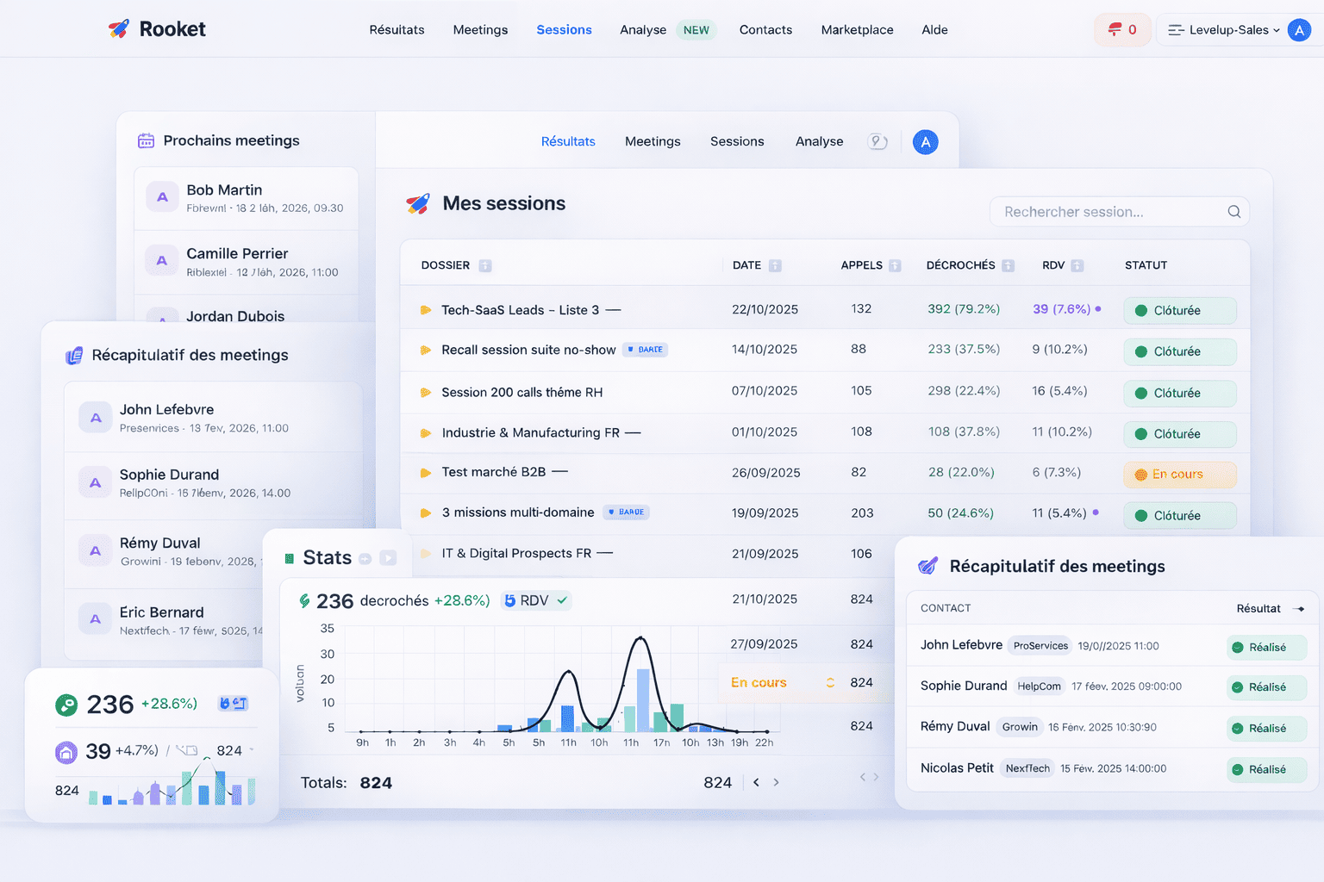Click the magnifier icon in the session search bar
Viewport: 1324px width, 882px height.
[x=1233, y=211]
